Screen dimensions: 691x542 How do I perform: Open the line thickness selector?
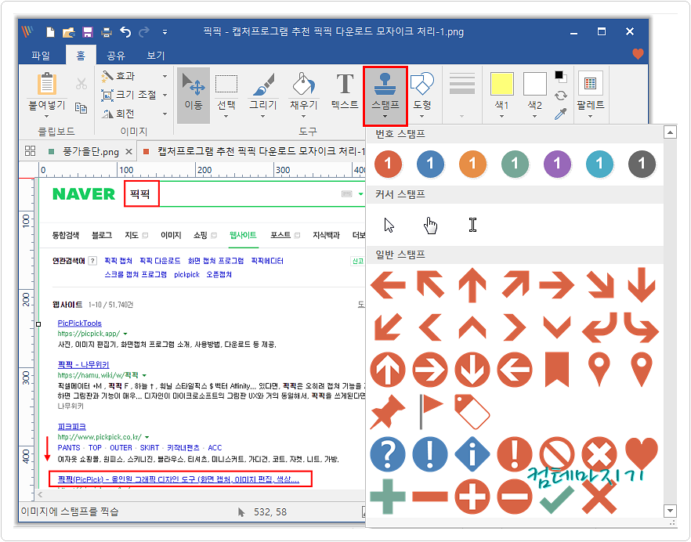pos(462,94)
